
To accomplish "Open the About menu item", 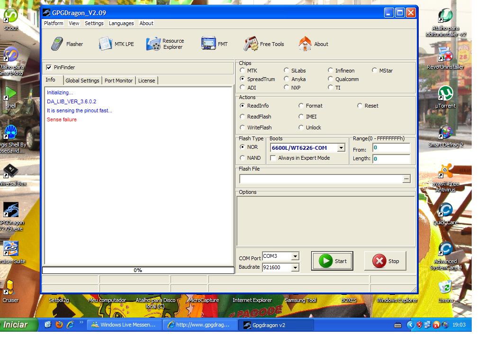I will (146, 23).
